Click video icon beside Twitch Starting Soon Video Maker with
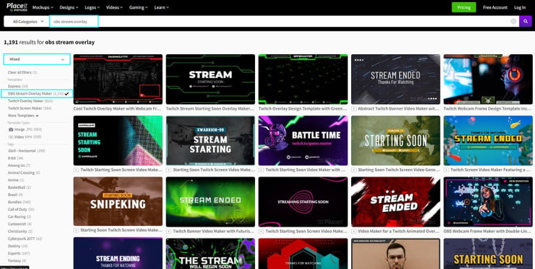This screenshot has height=269, width=535. click(x=261, y=170)
